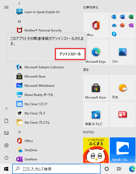Open OneDrive cloud icon in tile group
Image resolution: width=136 pixels, height=174 pixels.
[x=114, y=26]
